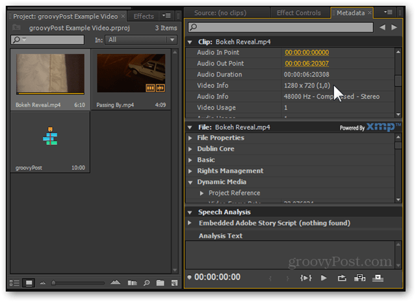Viewport: 416px width, 302px height.
Task: Click Audio Out Point timecode value
Action: click(x=307, y=64)
